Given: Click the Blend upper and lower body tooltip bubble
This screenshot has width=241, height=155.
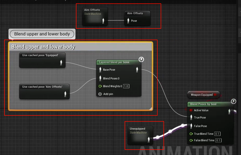Looking at the screenshot, I should (42, 34).
